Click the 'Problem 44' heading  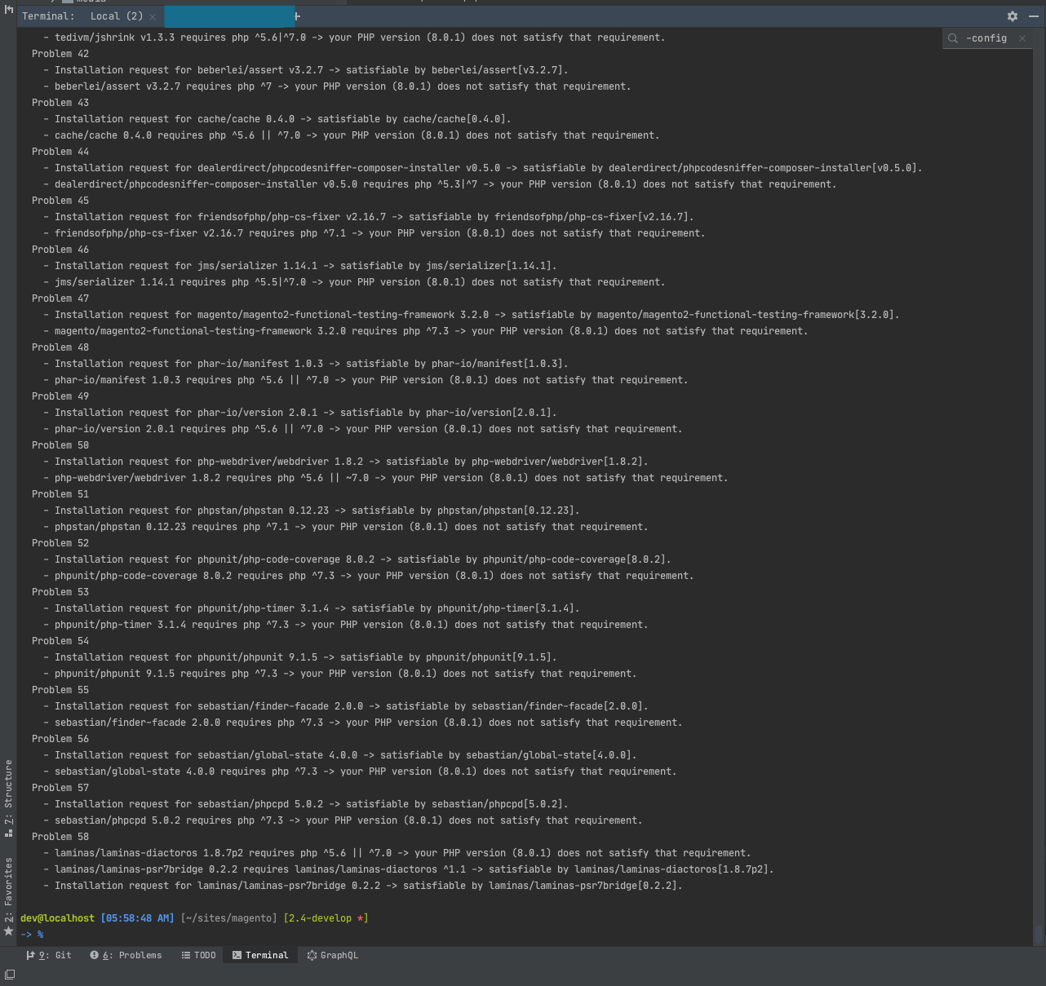[60, 152]
